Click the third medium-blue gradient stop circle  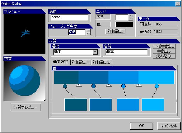click(x=124, y=86)
